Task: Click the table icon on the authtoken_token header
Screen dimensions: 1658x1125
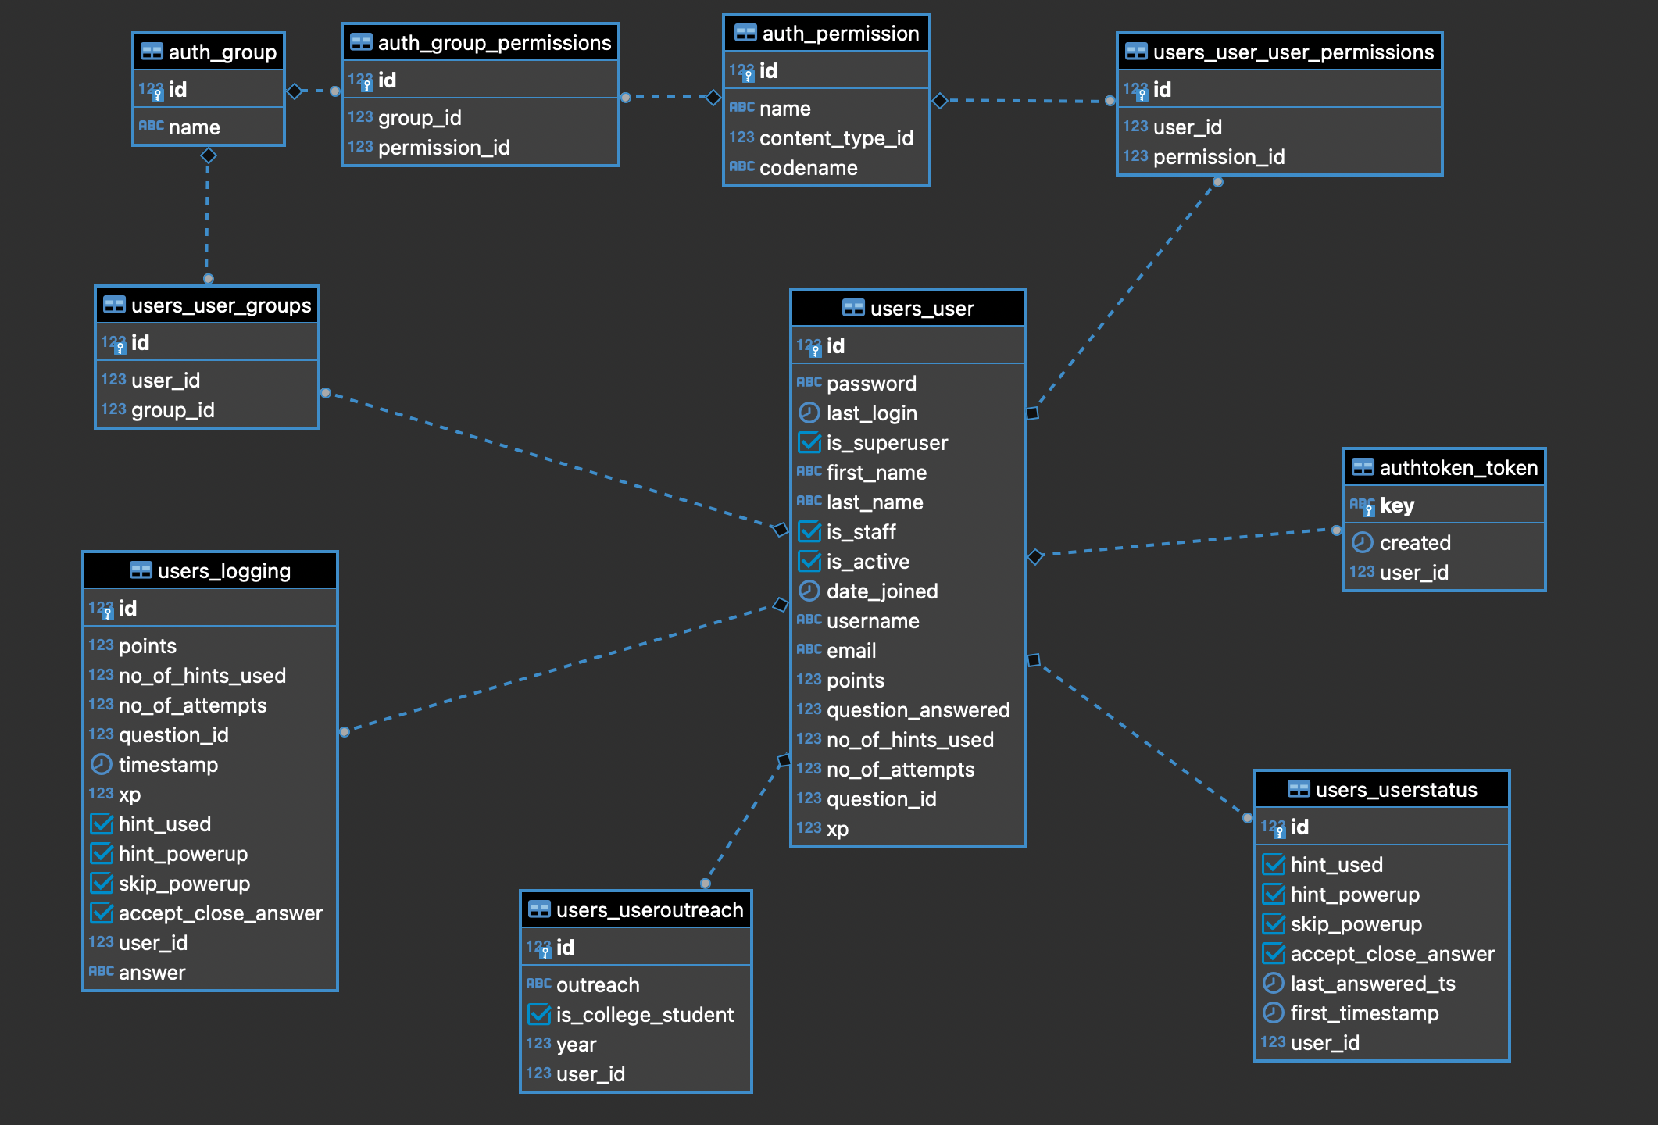Action: [1362, 467]
